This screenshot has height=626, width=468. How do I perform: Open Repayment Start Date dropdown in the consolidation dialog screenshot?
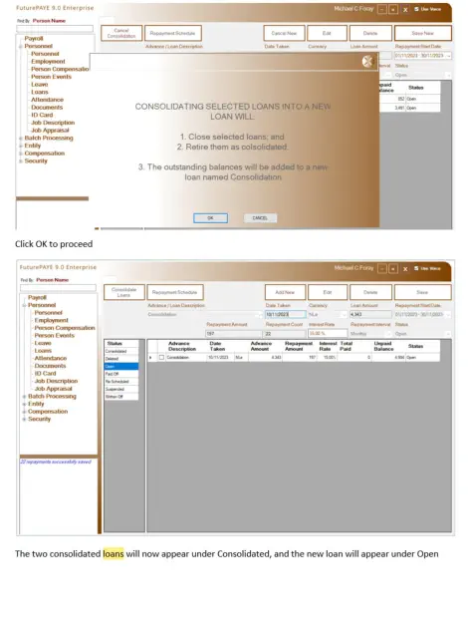pos(448,56)
